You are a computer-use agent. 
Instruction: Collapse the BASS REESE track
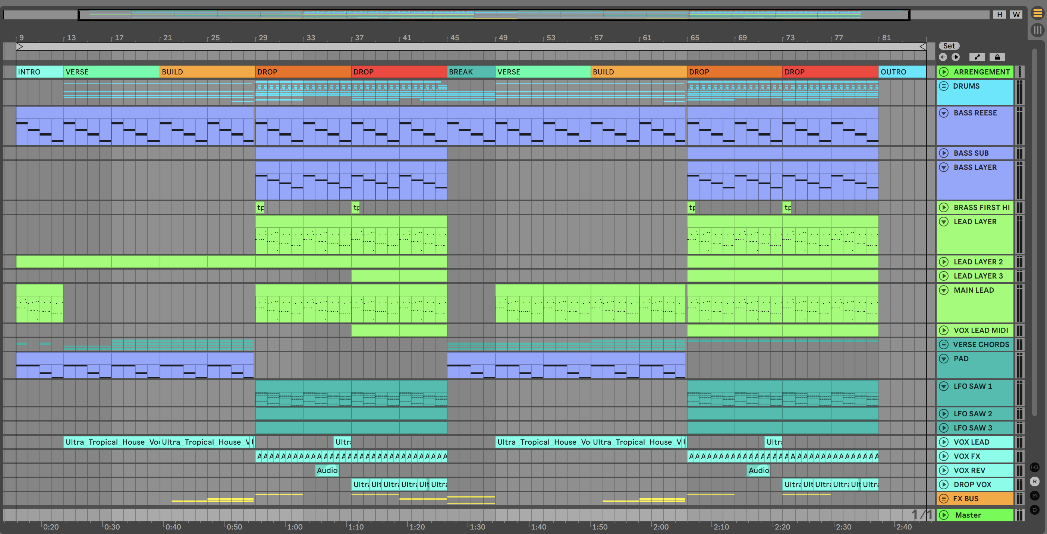coord(944,113)
